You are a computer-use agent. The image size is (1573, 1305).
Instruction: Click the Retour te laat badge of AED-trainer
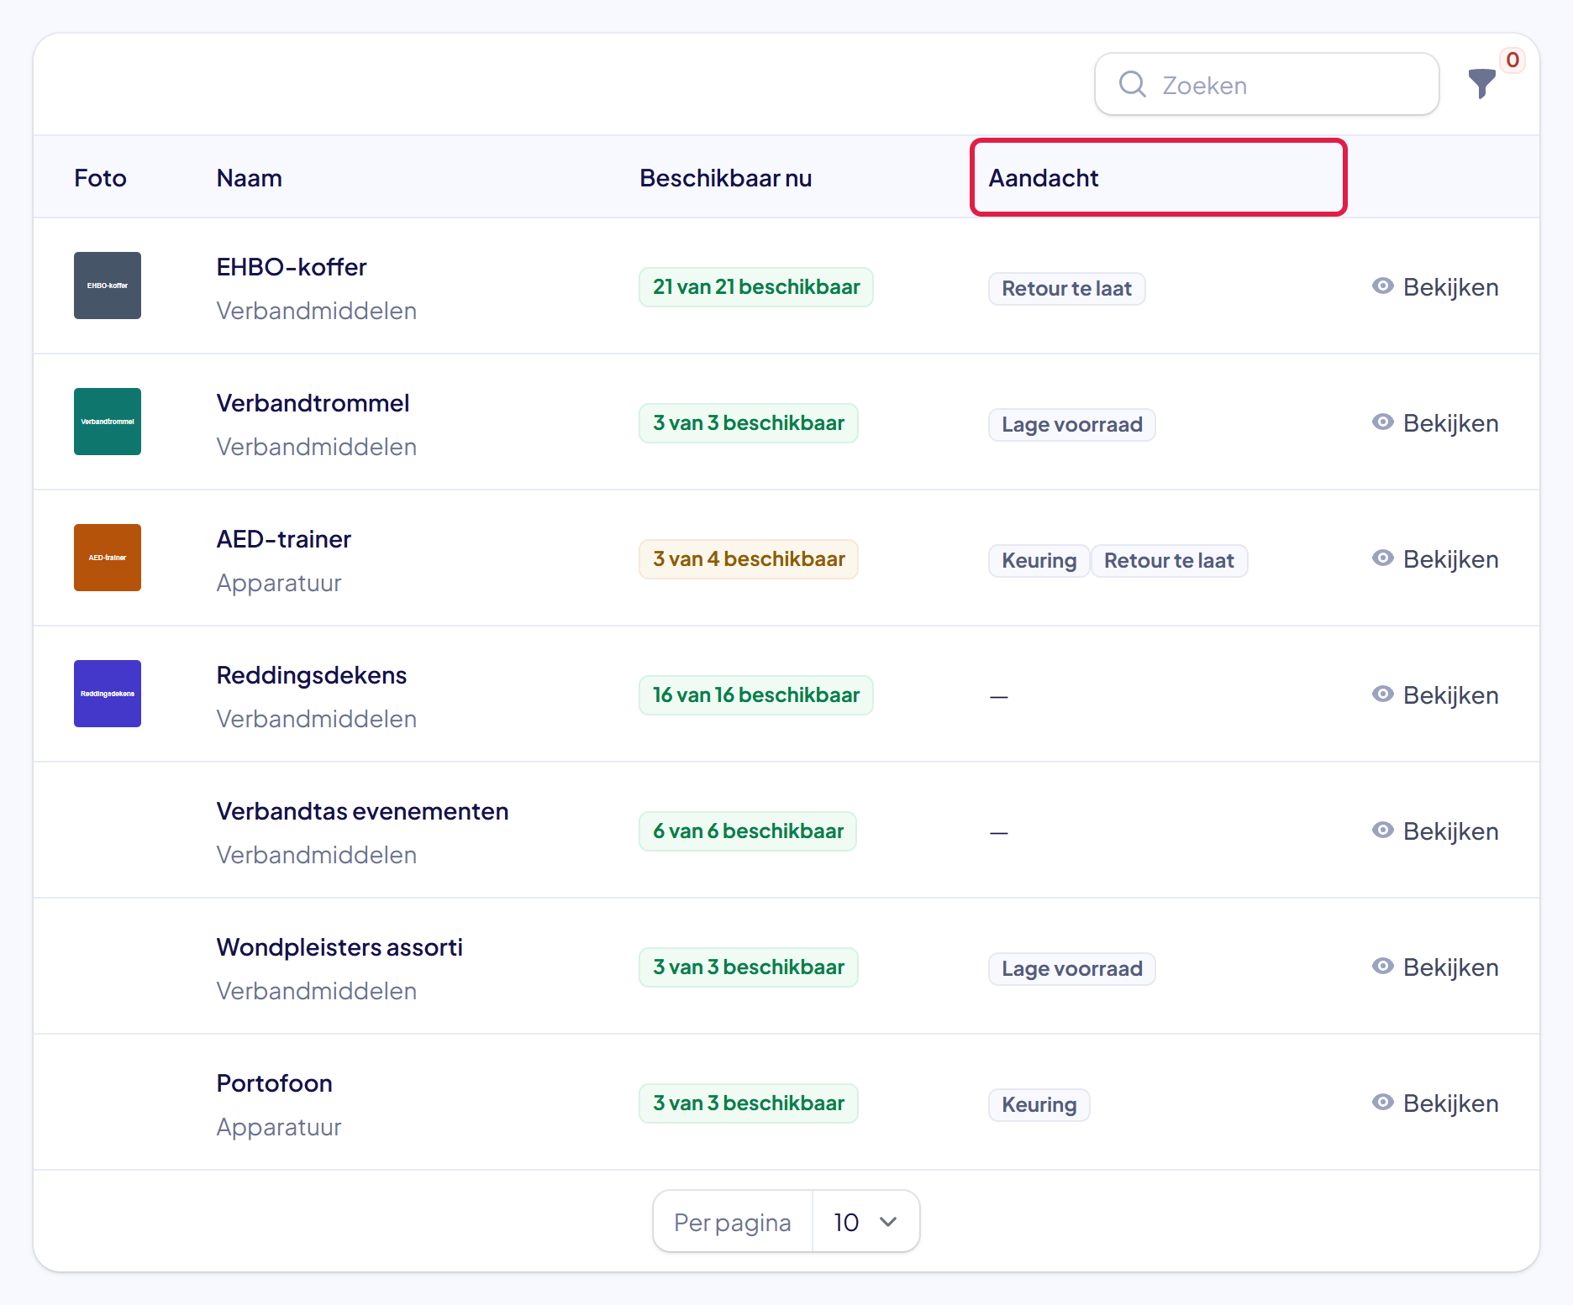[x=1169, y=560]
